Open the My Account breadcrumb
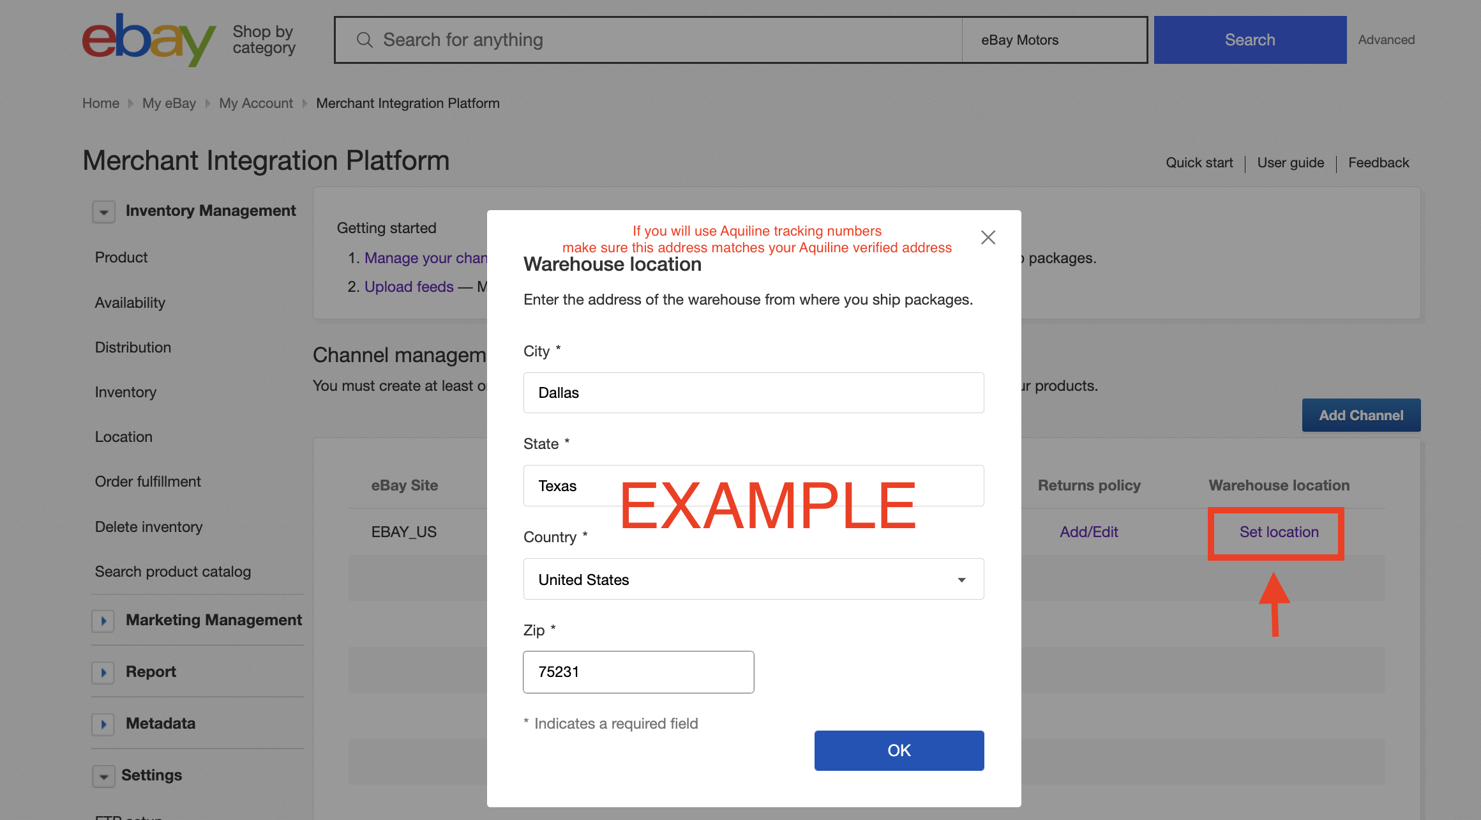 click(256, 103)
